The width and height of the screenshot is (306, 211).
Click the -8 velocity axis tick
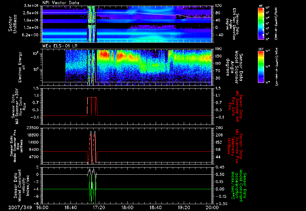pos(36,204)
